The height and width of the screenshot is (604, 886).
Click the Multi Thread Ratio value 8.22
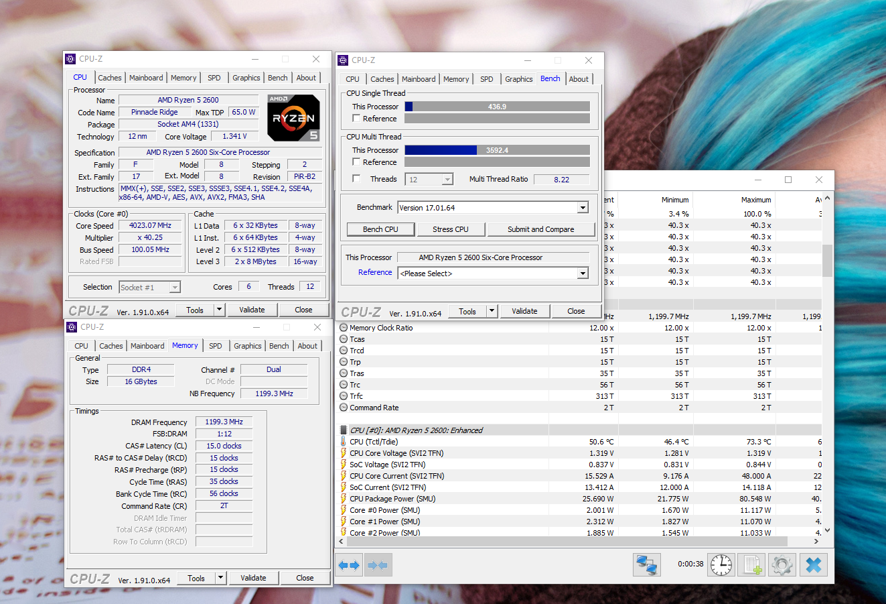[562, 180]
